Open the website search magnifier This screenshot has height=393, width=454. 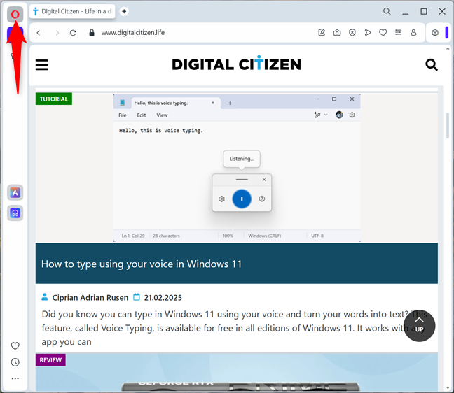[432, 65]
